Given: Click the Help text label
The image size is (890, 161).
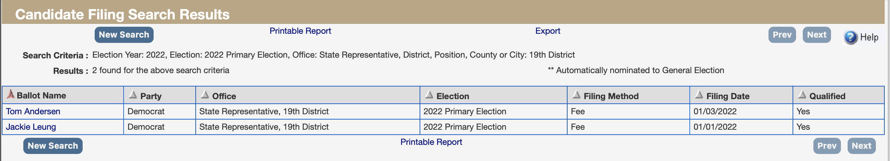Looking at the screenshot, I should coord(869,37).
